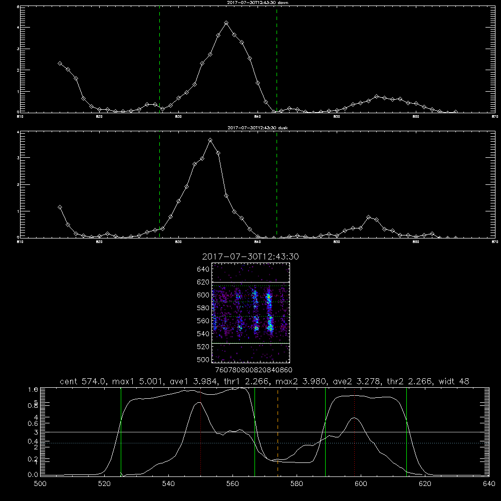Viewport: 501px width, 501px height.
Task: Click the spectral image y-axis label 620
Action: coord(203,282)
